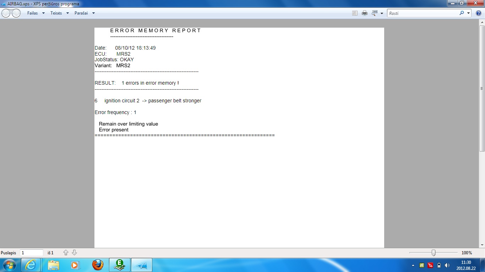Go to previous page with up arrow

pos(66,253)
